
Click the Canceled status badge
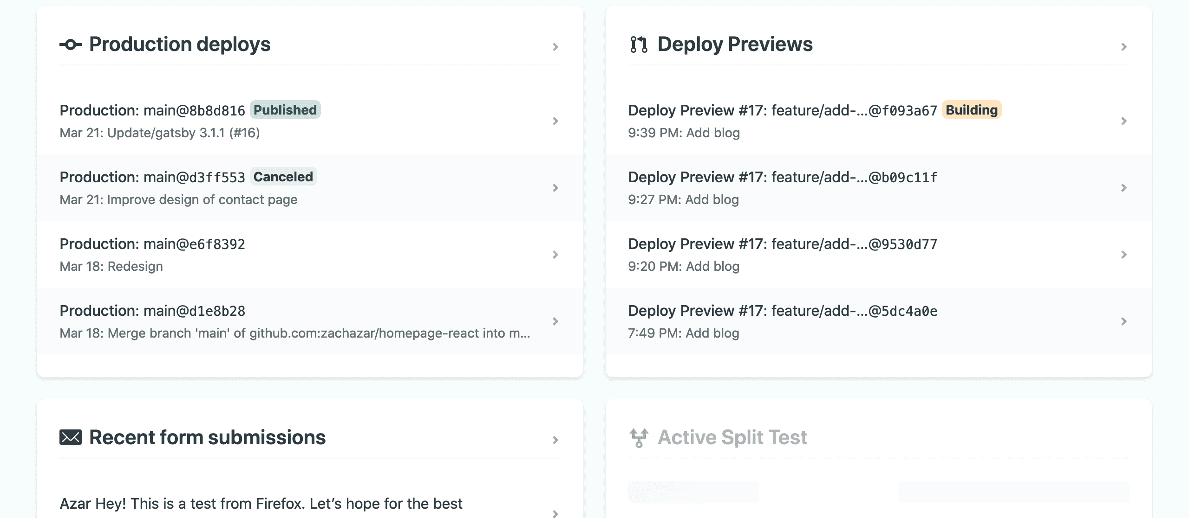283,177
